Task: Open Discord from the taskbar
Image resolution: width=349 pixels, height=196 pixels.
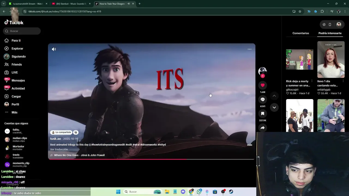Action: (183, 192)
